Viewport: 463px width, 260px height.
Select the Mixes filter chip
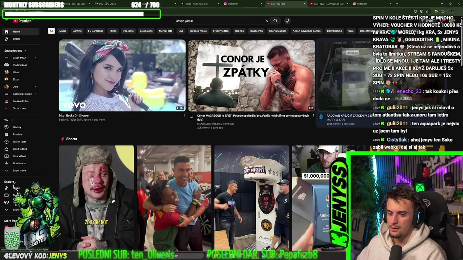point(113,31)
